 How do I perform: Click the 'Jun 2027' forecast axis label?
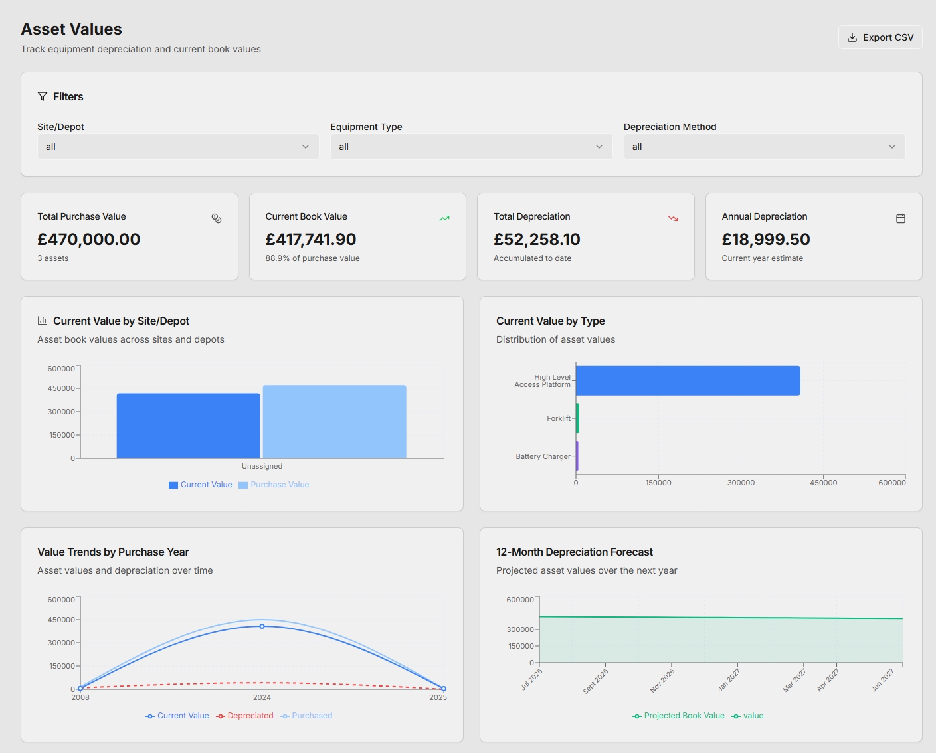point(883,680)
